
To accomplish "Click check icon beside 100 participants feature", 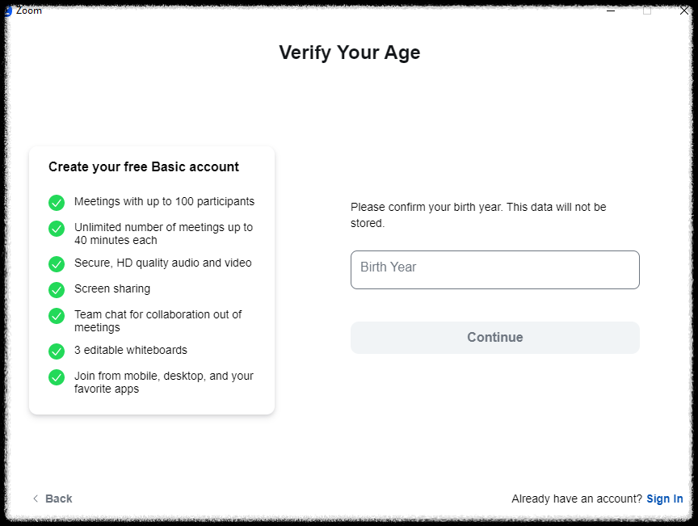I will click(x=57, y=203).
